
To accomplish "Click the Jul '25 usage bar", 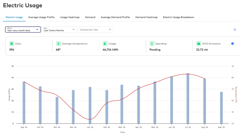I will point(188,99).
